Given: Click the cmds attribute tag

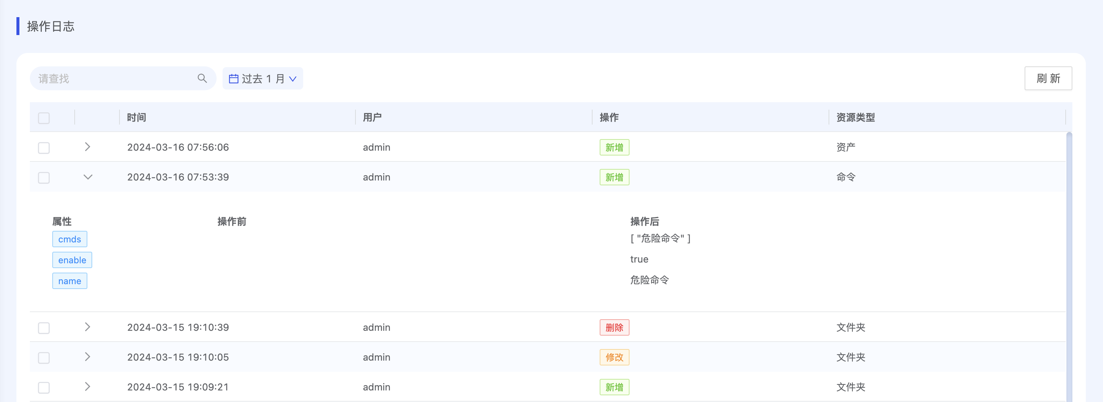Looking at the screenshot, I should [x=69, y=239].
